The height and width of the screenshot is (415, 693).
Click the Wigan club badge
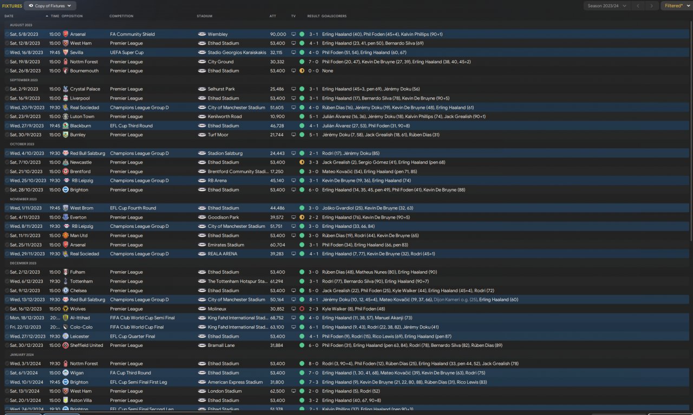[x=66, y=373]
